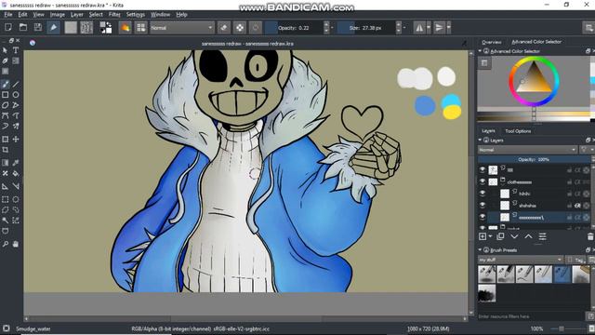This screenshot has width=595, height=335.
Task: Select the Rectangle tool
Action: coord(6,95)
